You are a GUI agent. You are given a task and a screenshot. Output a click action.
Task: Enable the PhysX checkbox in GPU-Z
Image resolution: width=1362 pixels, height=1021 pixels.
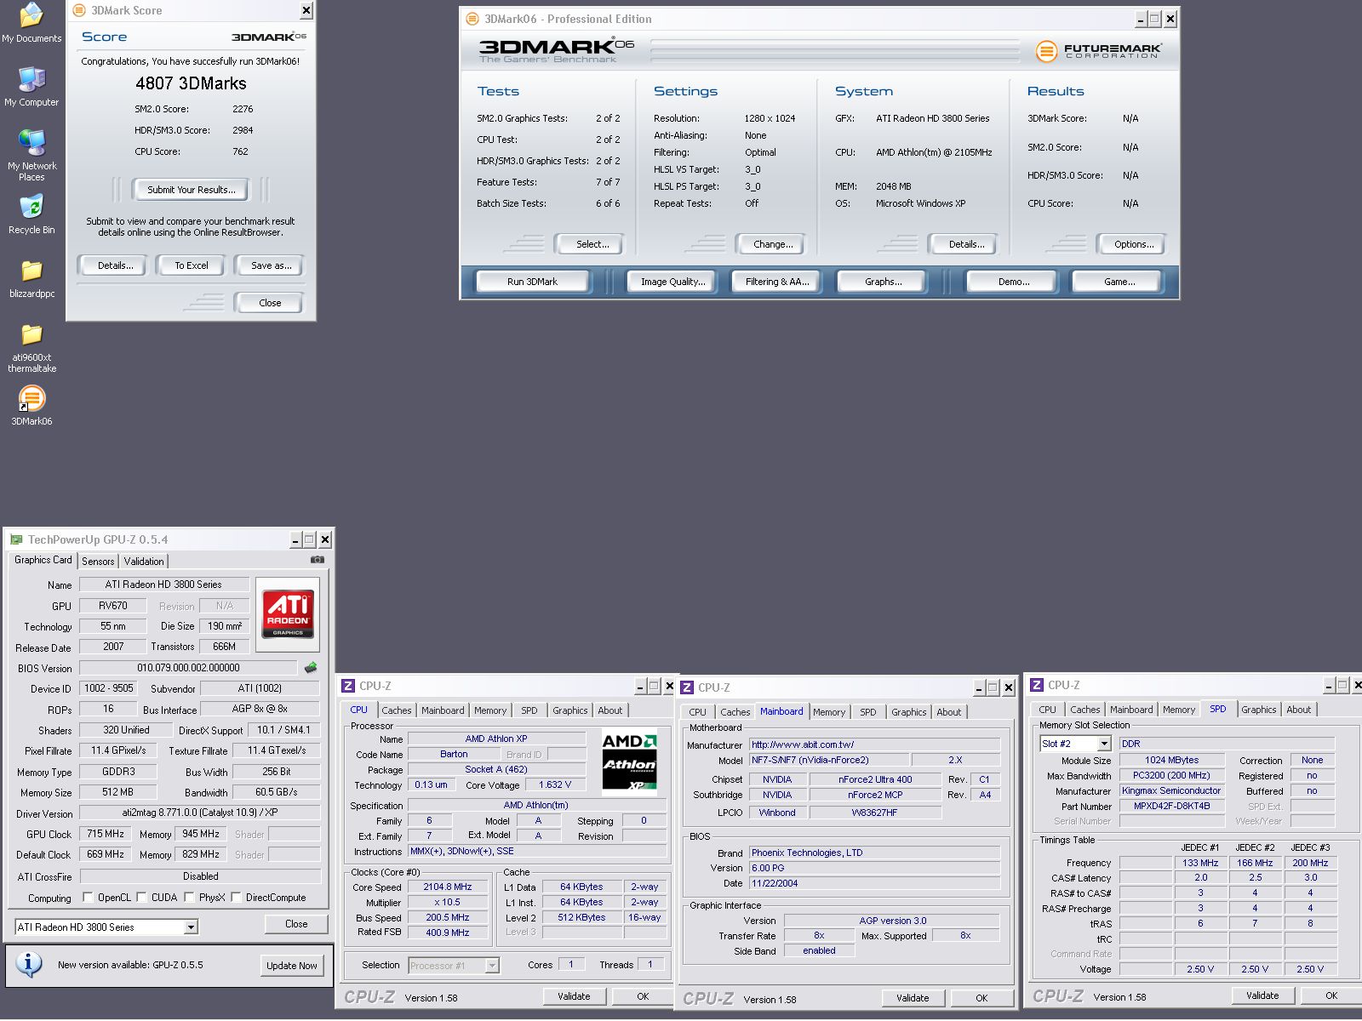point(190,897)
